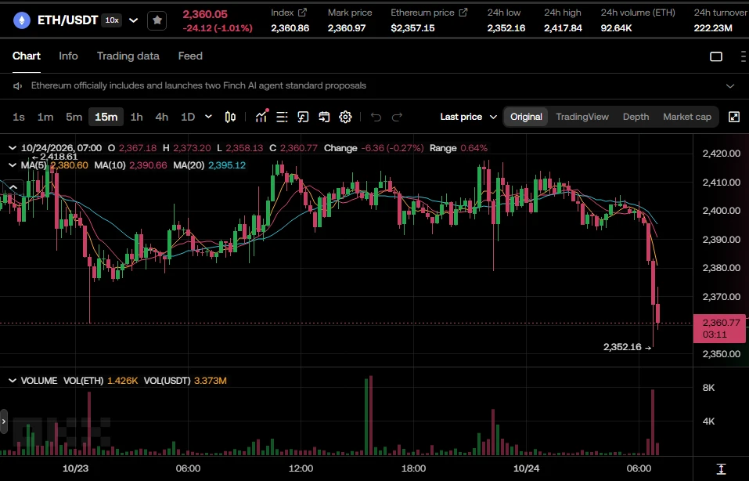Add ETH/USDT to favorites with star
Image resolution: width=749 pixels, height=481 pixels.
point(157,20)
